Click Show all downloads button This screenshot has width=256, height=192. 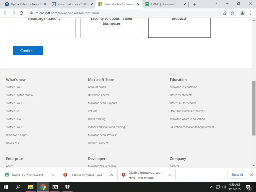(237, 175)
